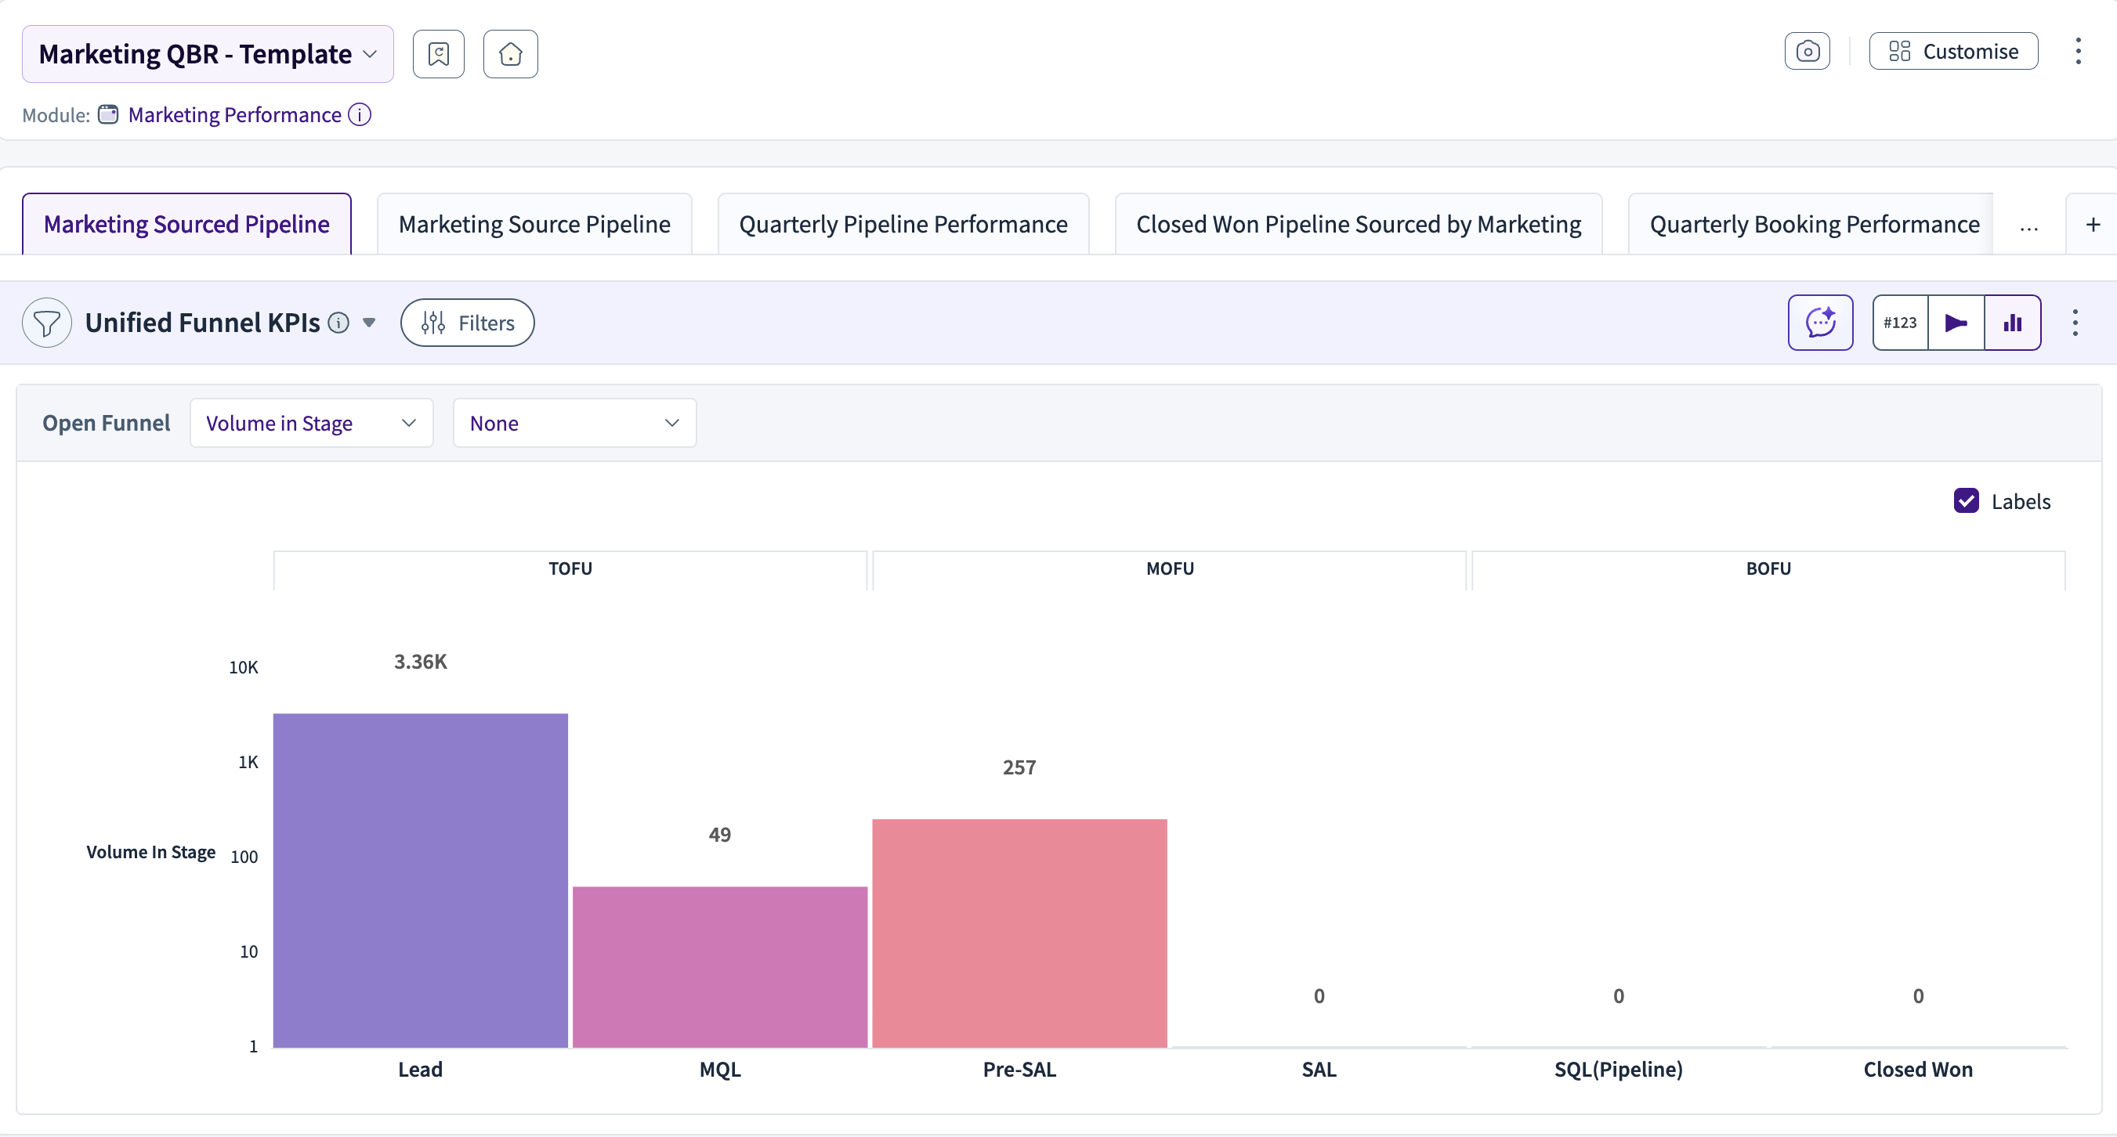Open the AI chat sparkle icon
2117x1137 pixels.
tap(1819, 323)
